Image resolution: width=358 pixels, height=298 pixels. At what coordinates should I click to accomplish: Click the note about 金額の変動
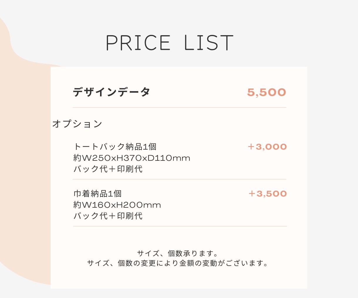(178, 263)
